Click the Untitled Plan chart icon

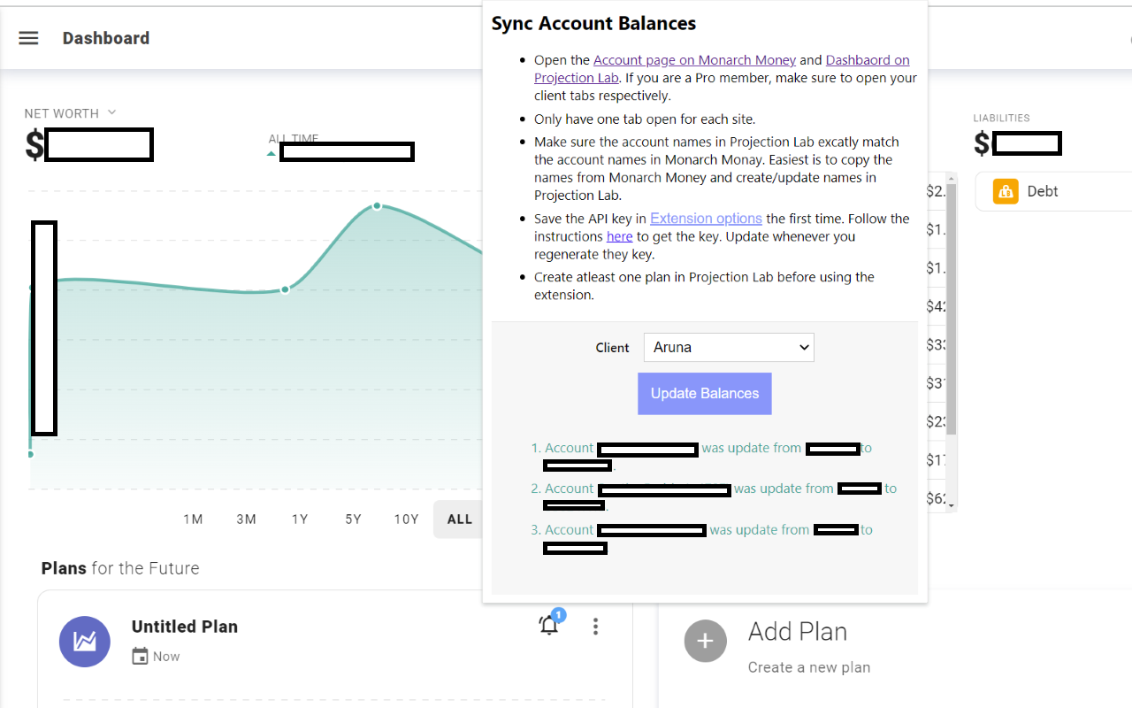coord(85,642)
